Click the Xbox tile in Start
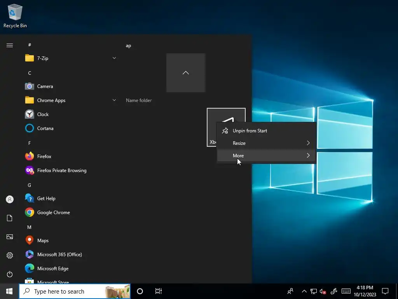The image size is (398, 299). coord(212,127)
